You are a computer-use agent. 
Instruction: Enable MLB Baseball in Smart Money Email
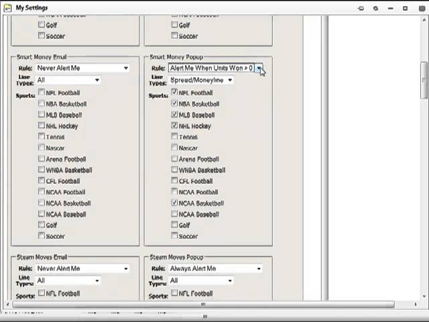tap(42, 114)
